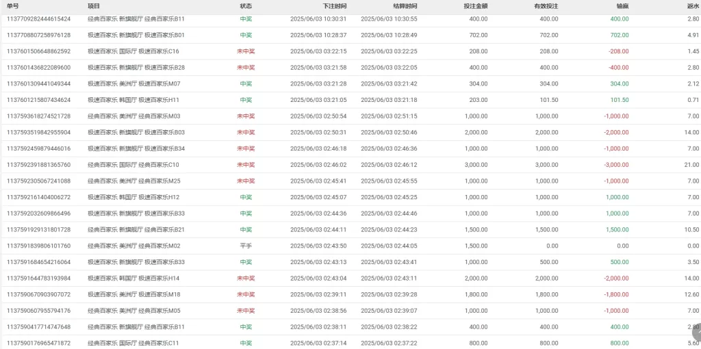Image resolution: width=701 pixels, height=349 pixels.
Task: Click the 返水 column header
Action: pos(693,6)
